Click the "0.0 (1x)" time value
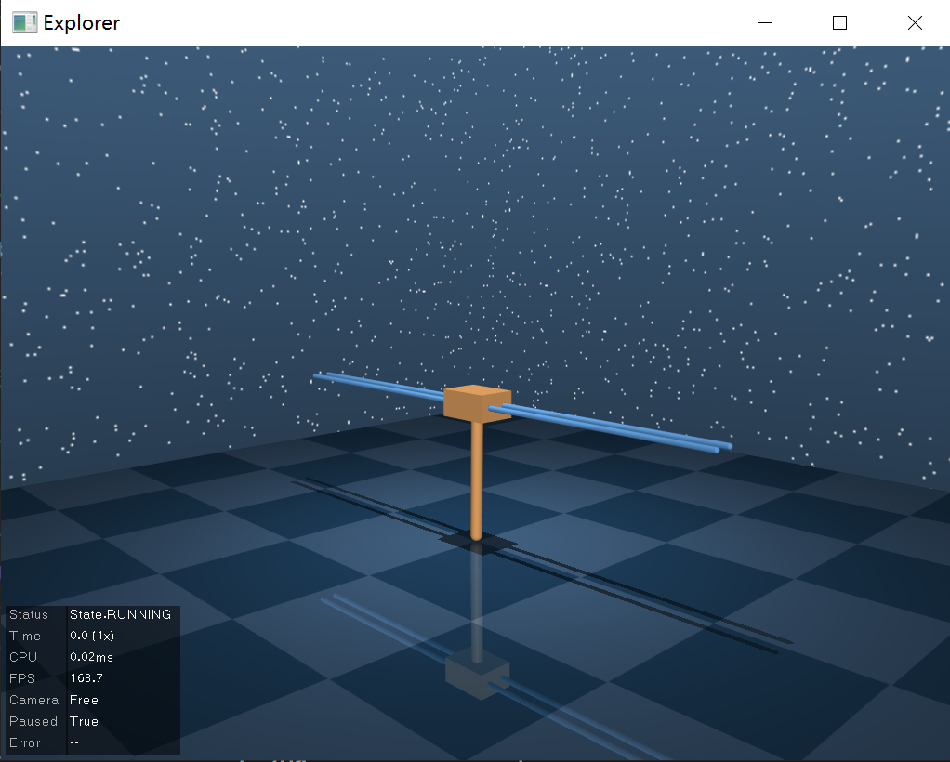 [x=92, y=636]
